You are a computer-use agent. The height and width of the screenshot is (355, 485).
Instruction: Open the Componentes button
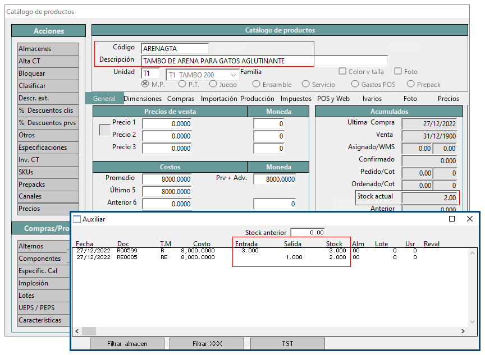(44, 259)
